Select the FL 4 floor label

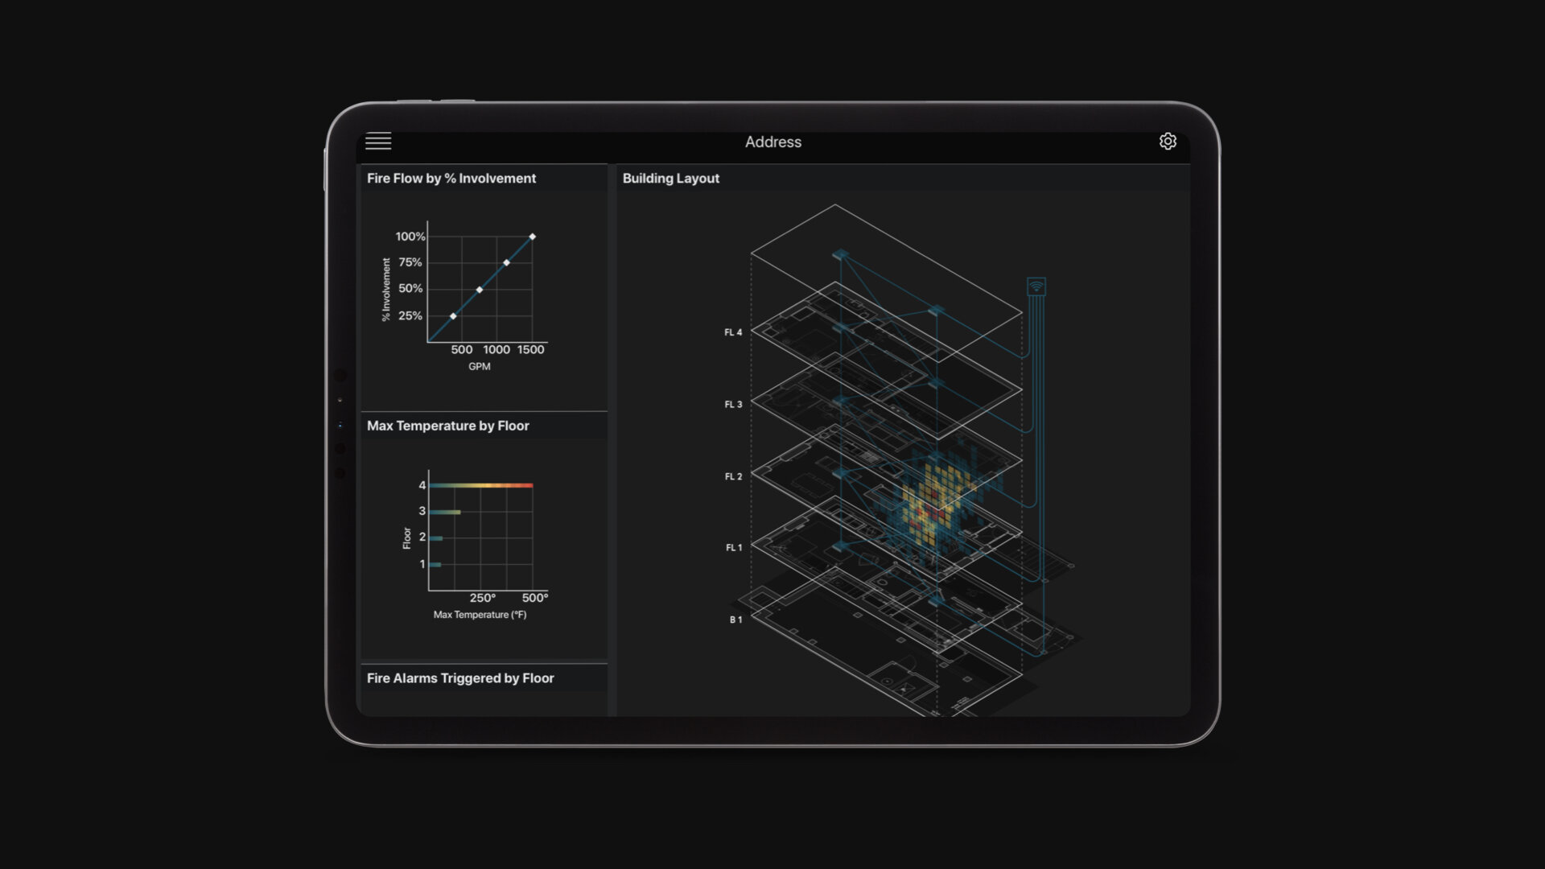(x=733, y=332)
